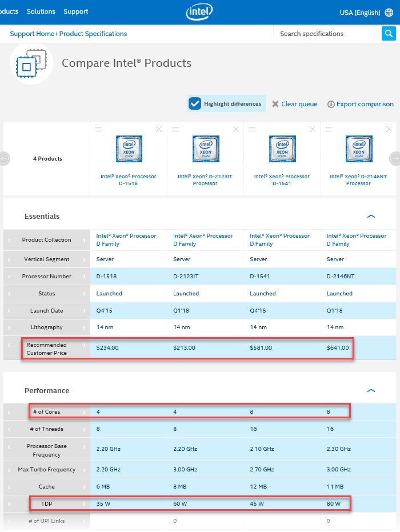Screen dimensions: 400x532
Task: Open Intel Xeon D-2146NT Processor product link
Action: pos(358,180)
